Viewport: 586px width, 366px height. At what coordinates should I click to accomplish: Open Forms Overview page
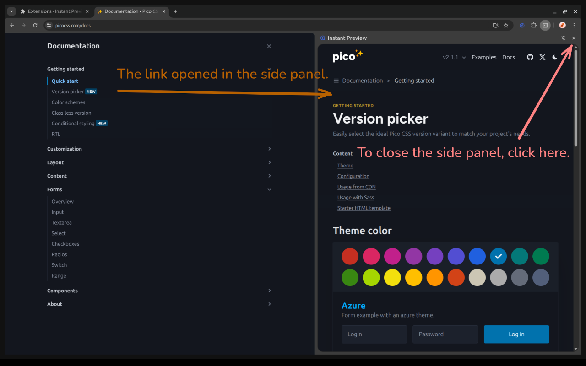point(63,201)
